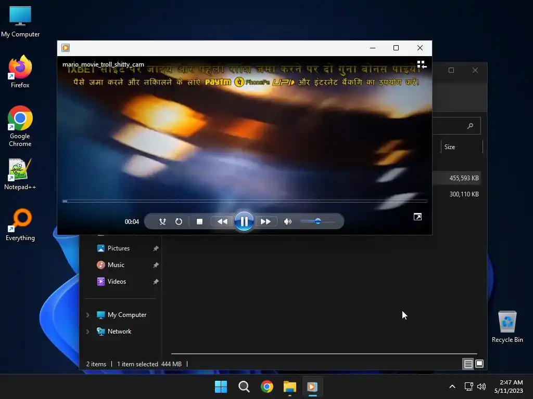Image resolution: width=533 pixels, height=399 pixels.
Task: Click the Size column header
Action: pos(462,147)
